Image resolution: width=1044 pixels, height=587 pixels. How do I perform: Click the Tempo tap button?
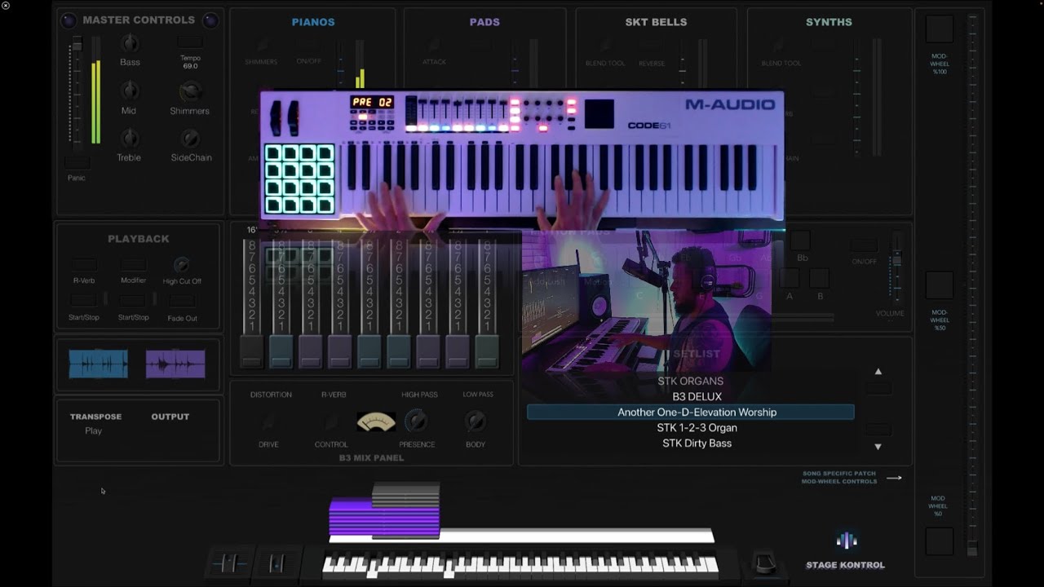click(190, 42)
